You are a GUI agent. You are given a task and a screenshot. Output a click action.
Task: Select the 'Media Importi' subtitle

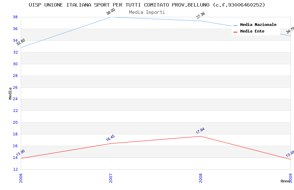[147, 12]
